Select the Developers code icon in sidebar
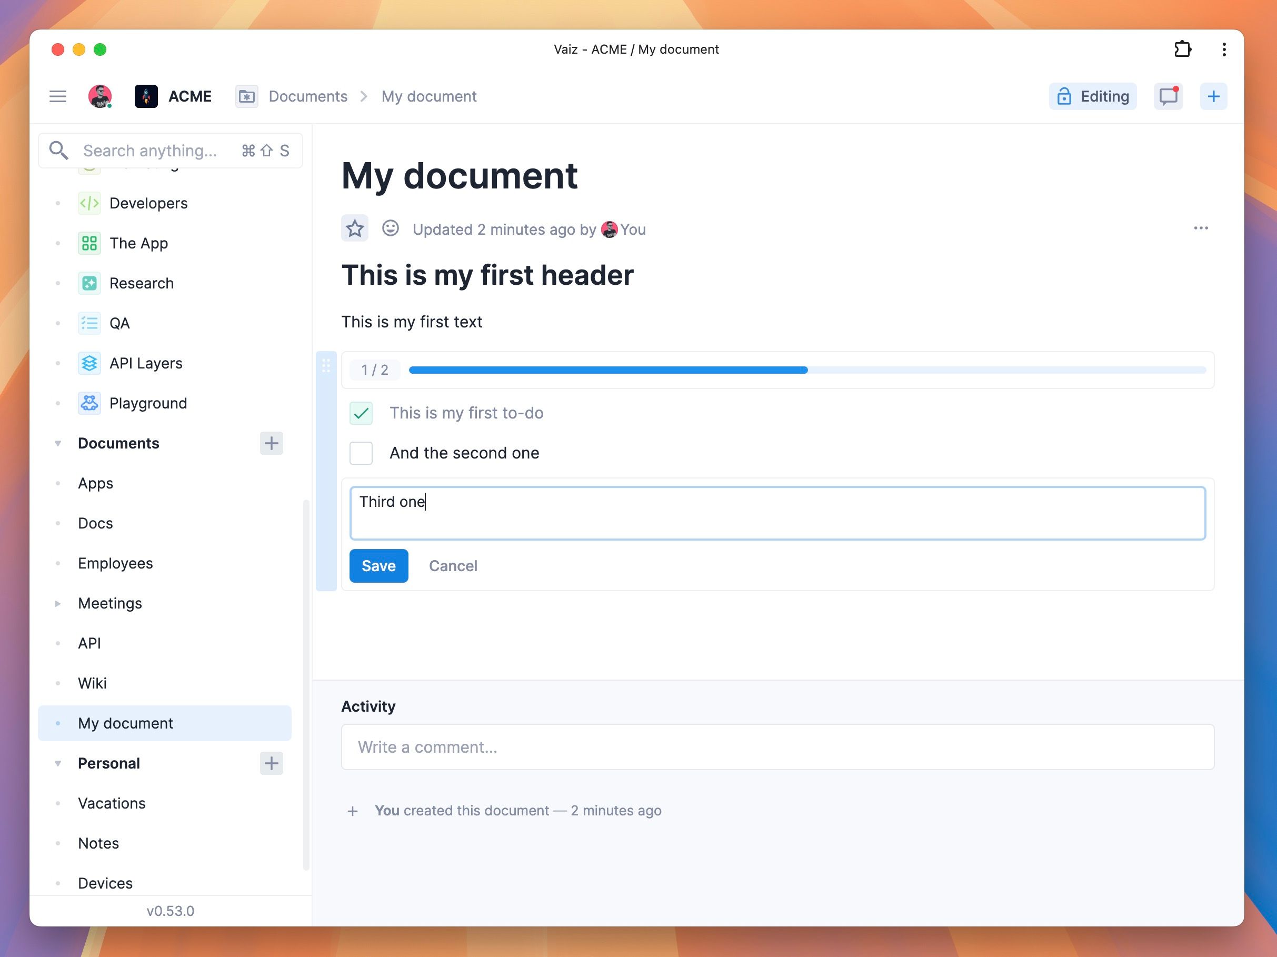 pos(89,203)
